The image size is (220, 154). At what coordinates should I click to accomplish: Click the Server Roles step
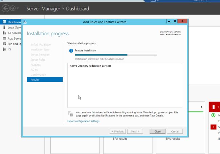click(38, 60)
